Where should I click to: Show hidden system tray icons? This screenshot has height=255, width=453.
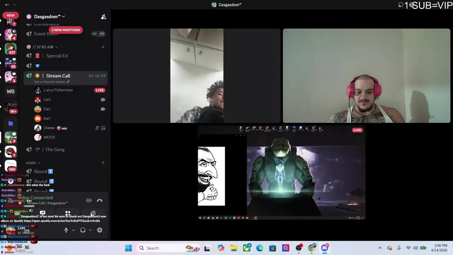pos(380,248)
